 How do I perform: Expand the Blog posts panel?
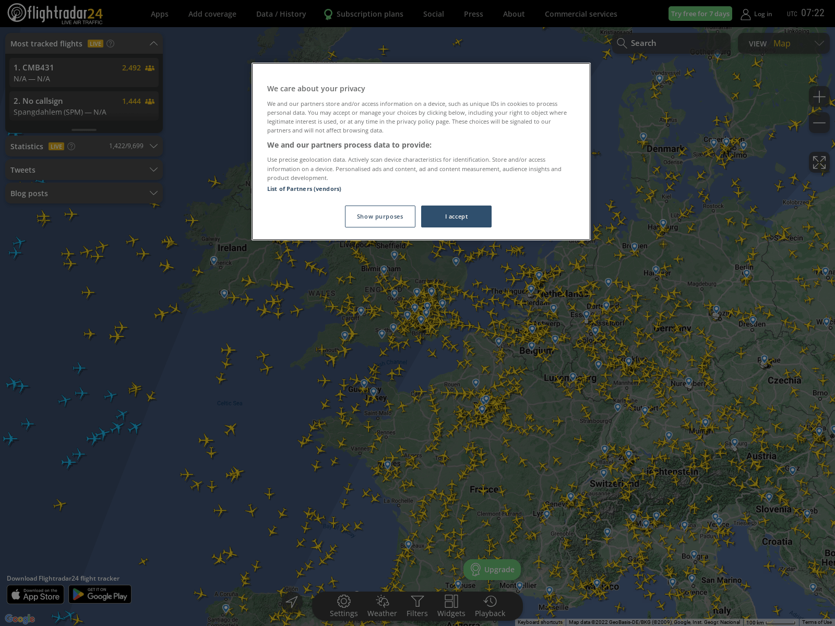153,193
